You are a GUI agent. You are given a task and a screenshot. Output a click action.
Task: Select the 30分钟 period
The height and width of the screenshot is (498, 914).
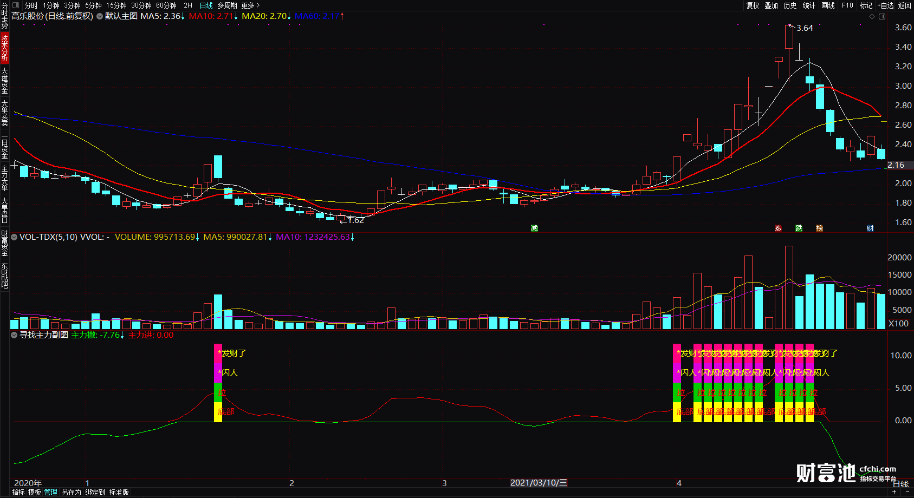click(141, 5)
